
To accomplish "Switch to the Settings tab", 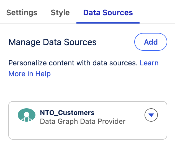I will tap(22, 13).
